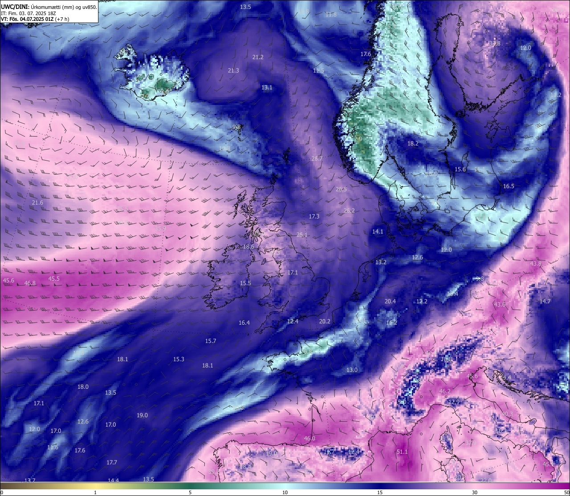This screenshot has height=496, width=570.
Task: Click the 51.1 value over the Mediterranean
Action: pos(402,452)
